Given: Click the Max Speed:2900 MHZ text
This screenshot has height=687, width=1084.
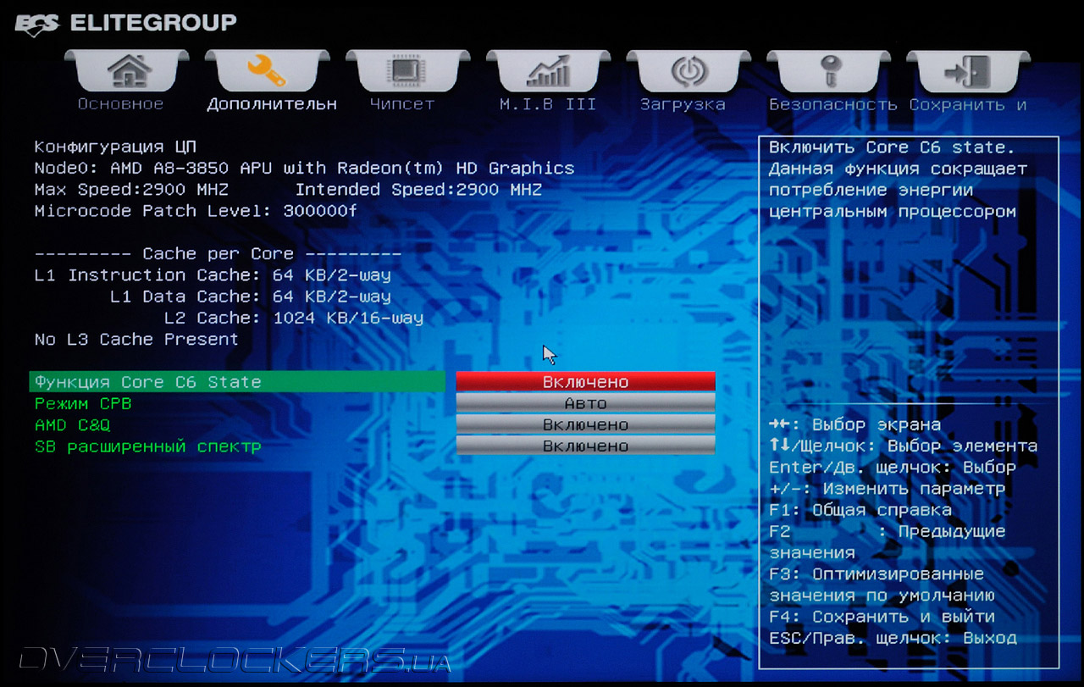Looking at the screenshot, I should 131,189.
